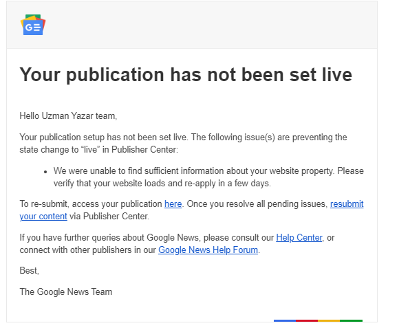Click the bullet point marker

pyautogui.click(x=45, y=172)
